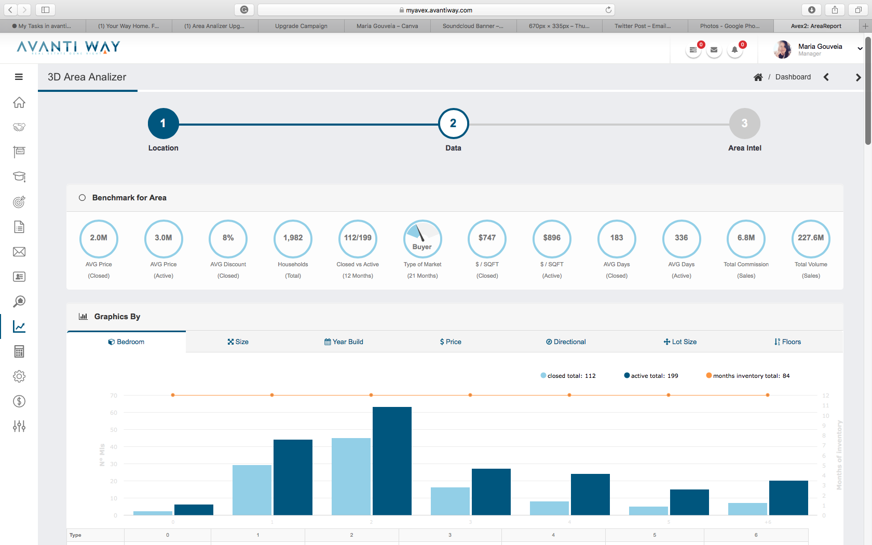Click the page vertical scrollbar
Viewport: 872px width, 545px height.
[x=868, y=91]
